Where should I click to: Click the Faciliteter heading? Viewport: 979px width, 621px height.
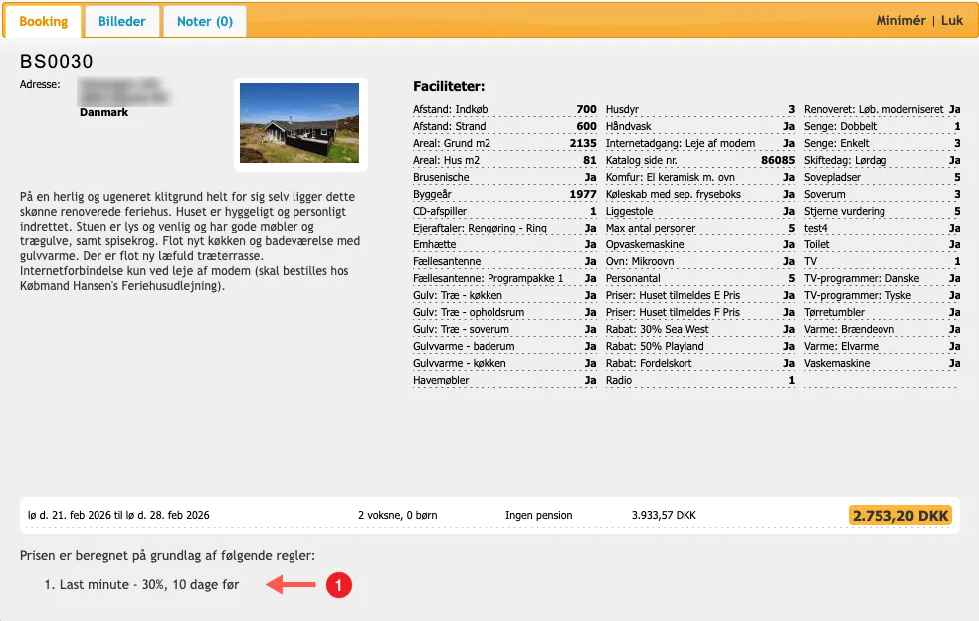click(448, 87)
